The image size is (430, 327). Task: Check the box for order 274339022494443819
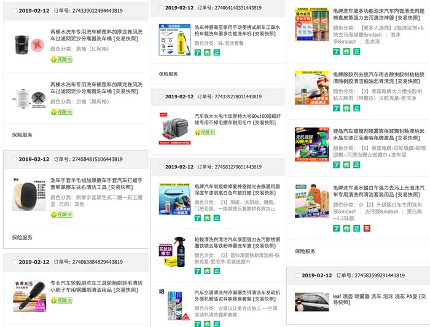tap(15, 10)
